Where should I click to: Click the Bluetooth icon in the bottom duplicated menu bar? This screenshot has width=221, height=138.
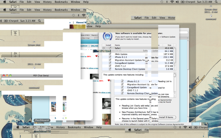point(180,127)
